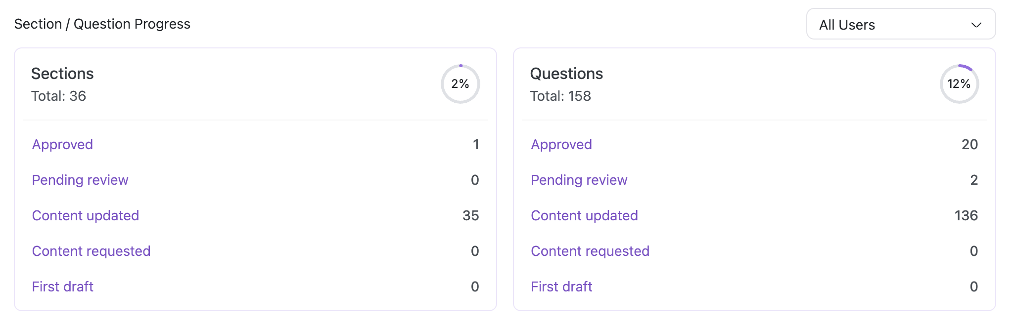
Task: Click the Sections card title
Action: 62,74
